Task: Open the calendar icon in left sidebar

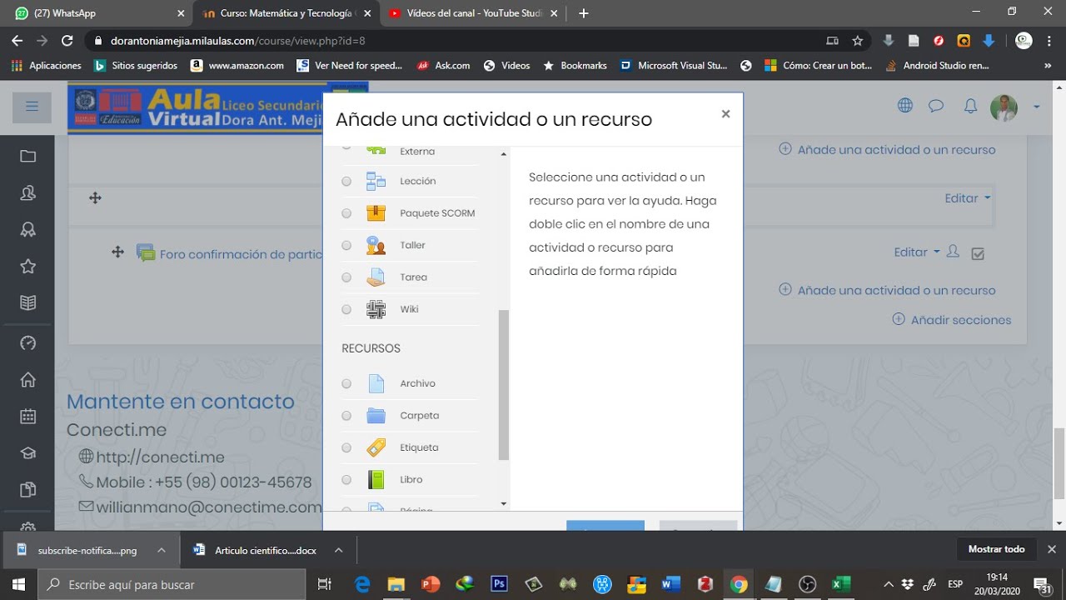Action: pyautogui.click(x=27, y=416)
